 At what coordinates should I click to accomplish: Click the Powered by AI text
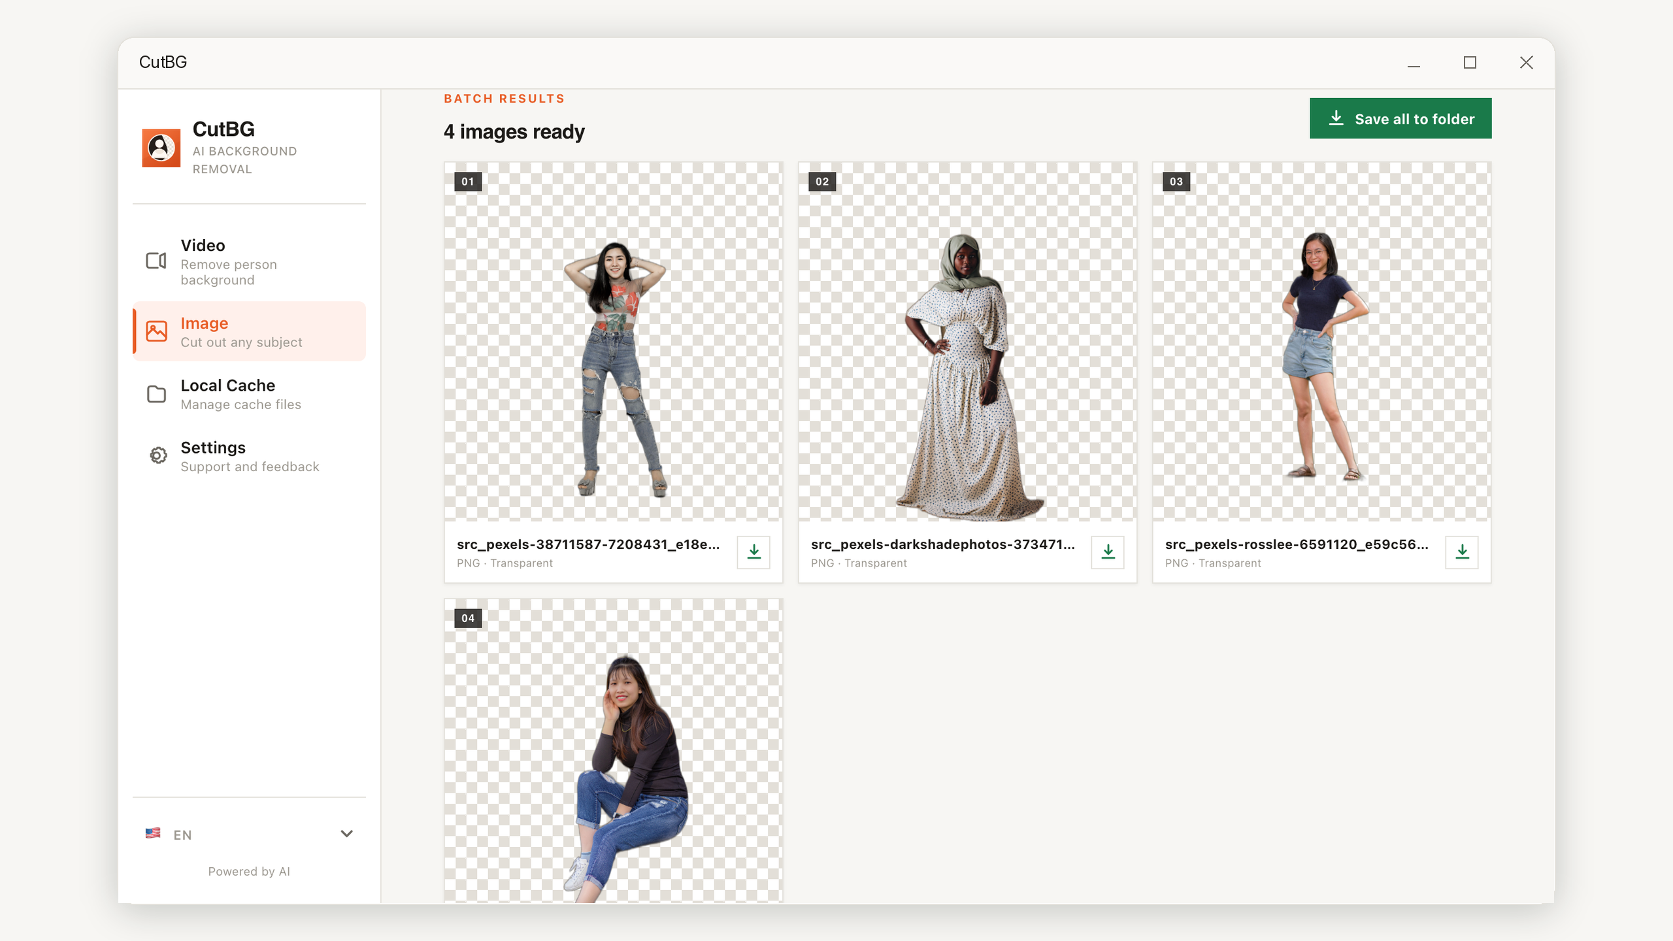click(249, 871)
